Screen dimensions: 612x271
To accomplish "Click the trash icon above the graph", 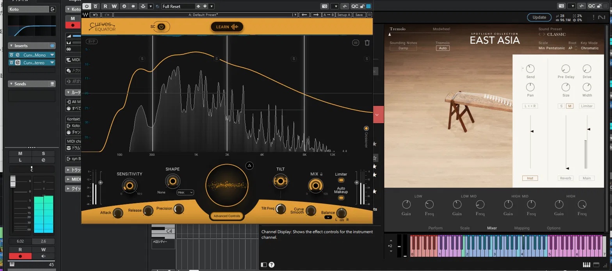I will click(x=367, y=43).
